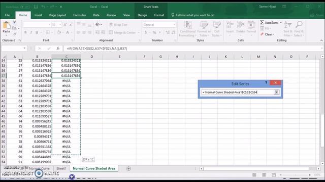Click the Wrap Text button

click(x=118, y=25)
